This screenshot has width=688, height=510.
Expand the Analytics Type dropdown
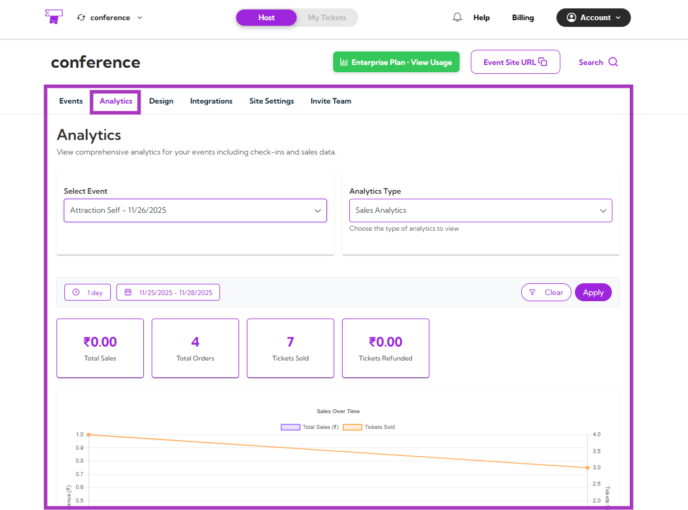(x=481, y=210)
